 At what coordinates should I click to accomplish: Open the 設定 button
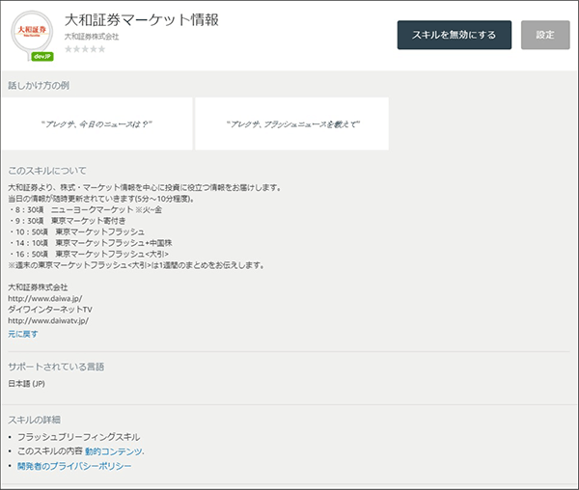click(x=545, y=35)
